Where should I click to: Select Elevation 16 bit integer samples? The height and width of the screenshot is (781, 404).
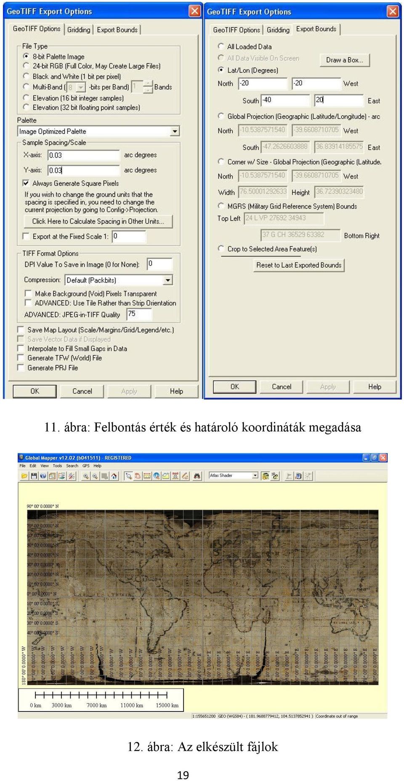26,98
